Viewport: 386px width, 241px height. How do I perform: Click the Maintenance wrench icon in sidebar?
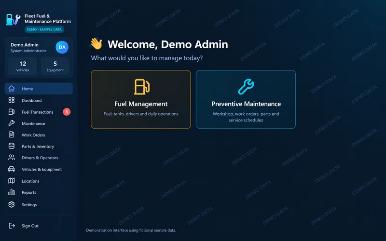click(11, 123)
